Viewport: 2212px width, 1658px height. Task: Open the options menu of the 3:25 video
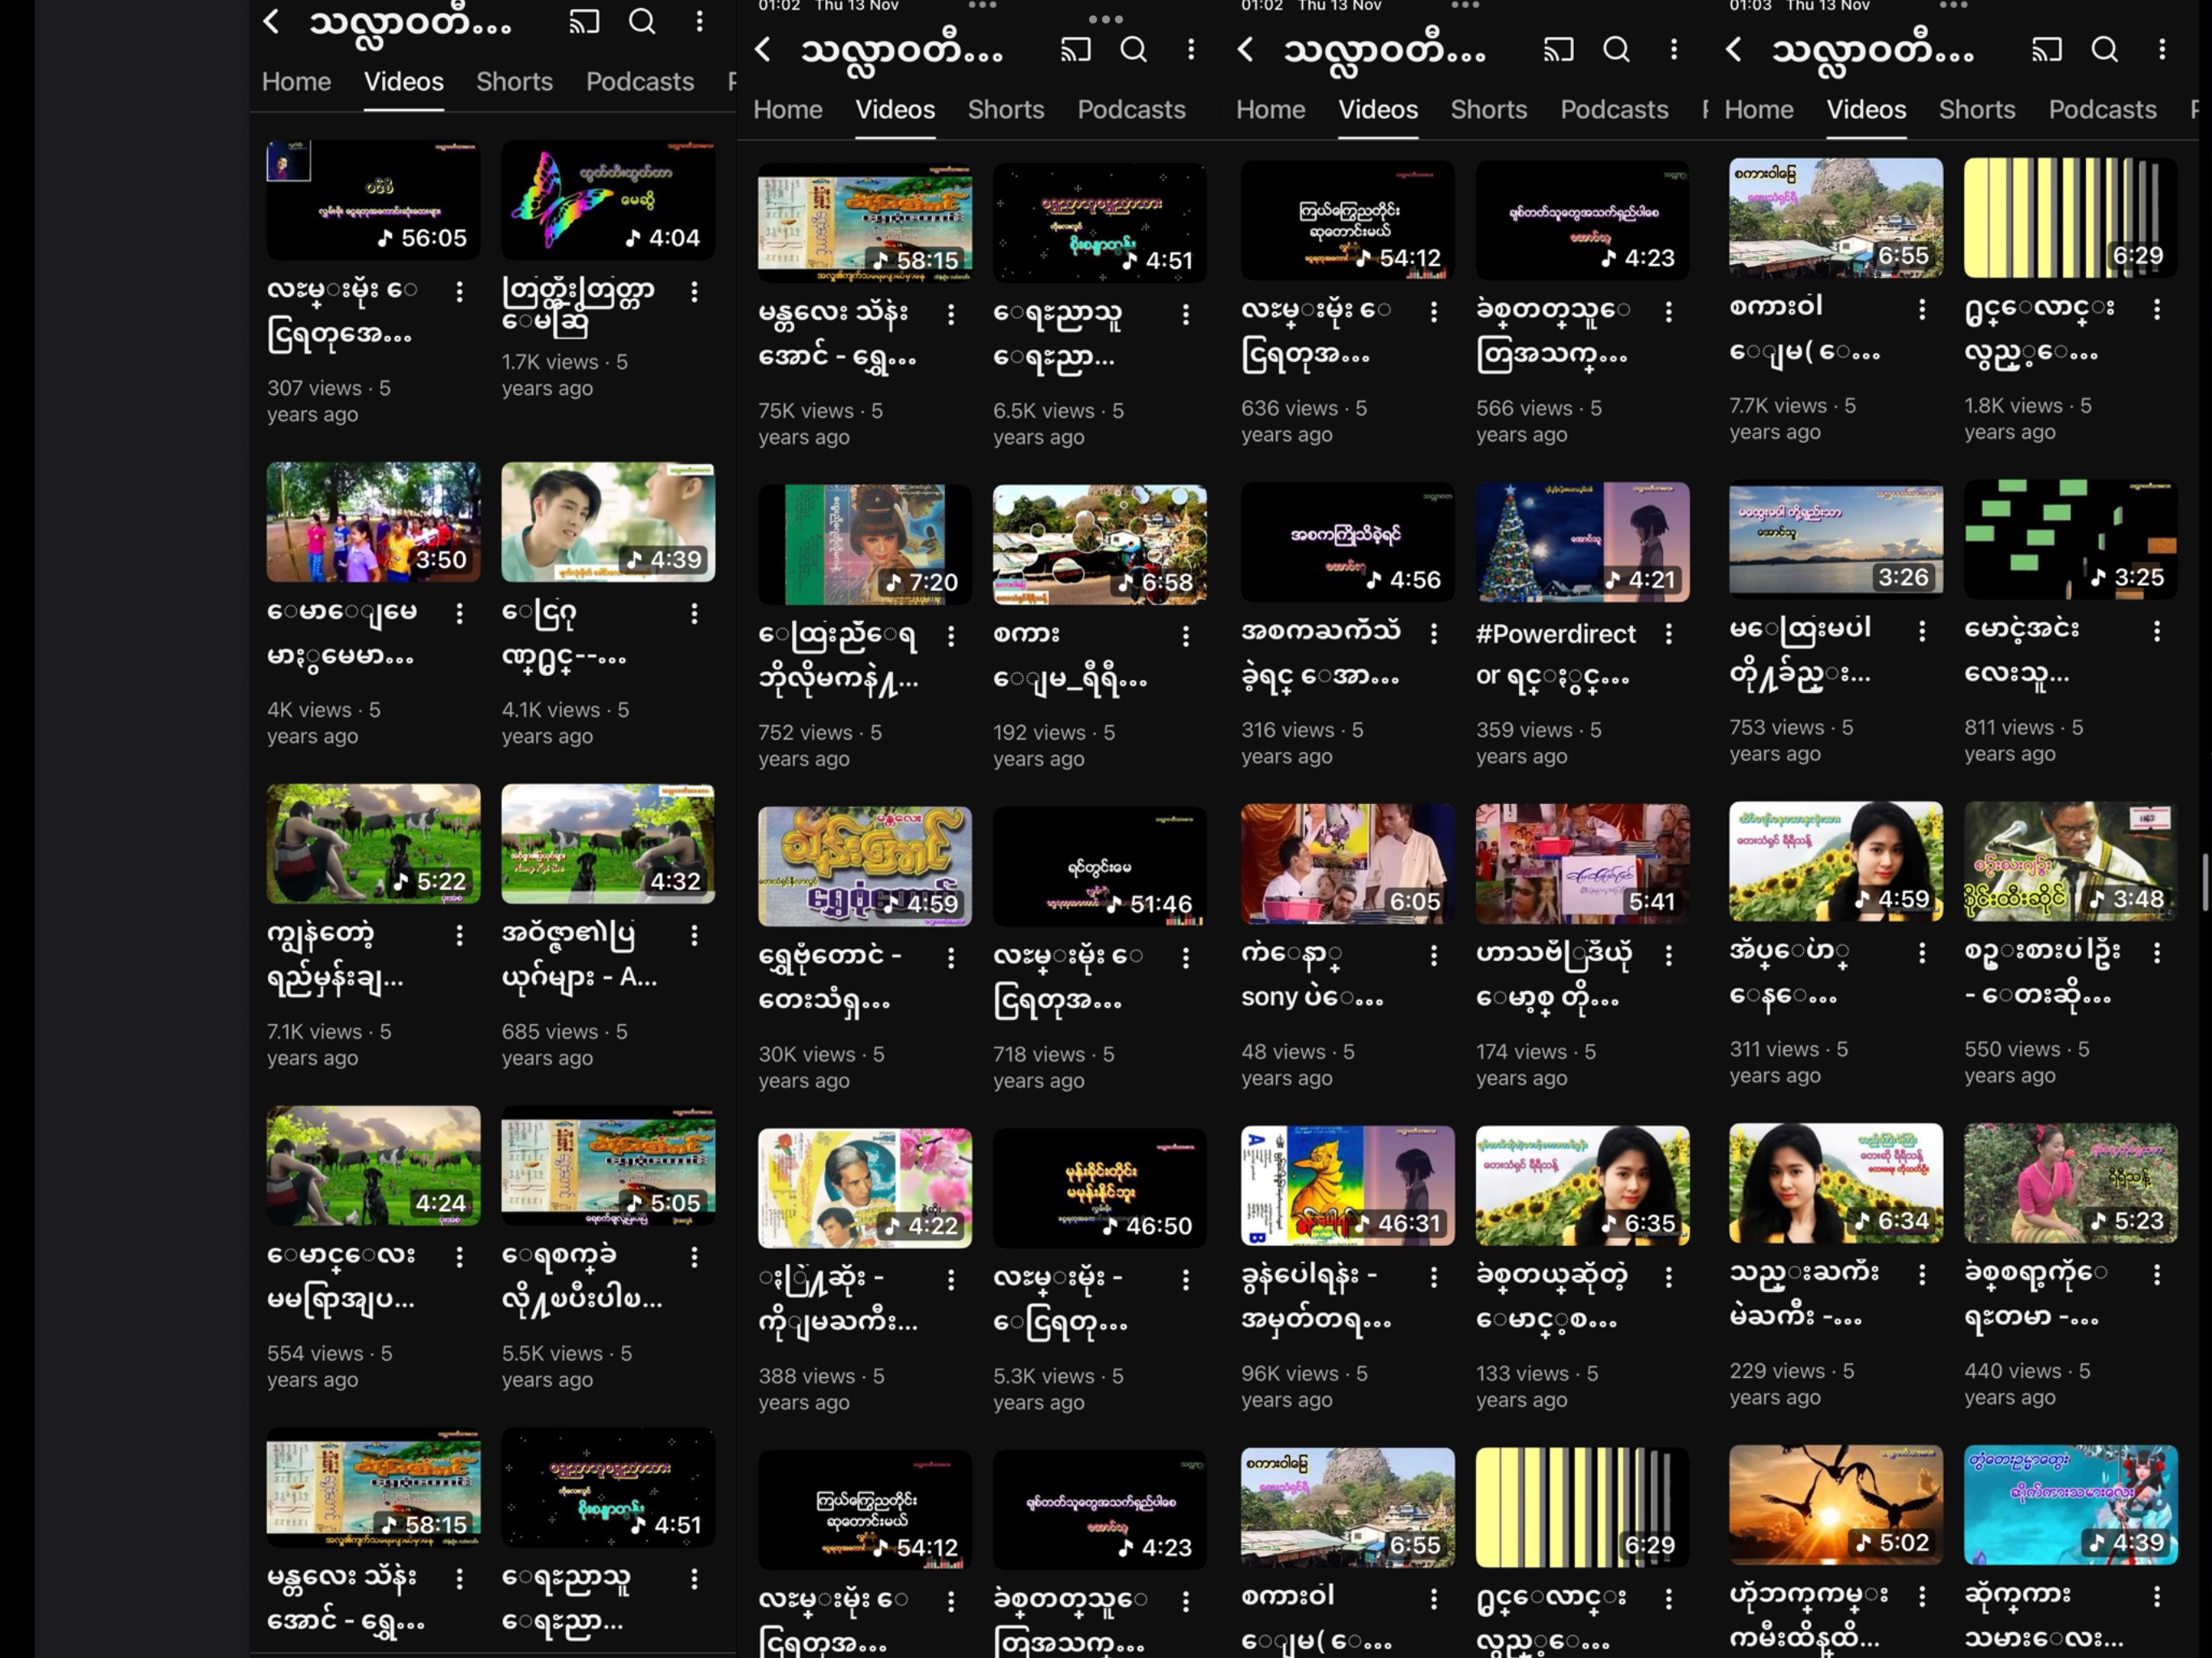2156,631
